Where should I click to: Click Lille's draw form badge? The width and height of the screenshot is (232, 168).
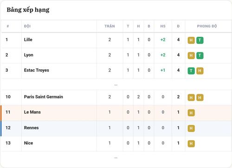pos(191,40)
